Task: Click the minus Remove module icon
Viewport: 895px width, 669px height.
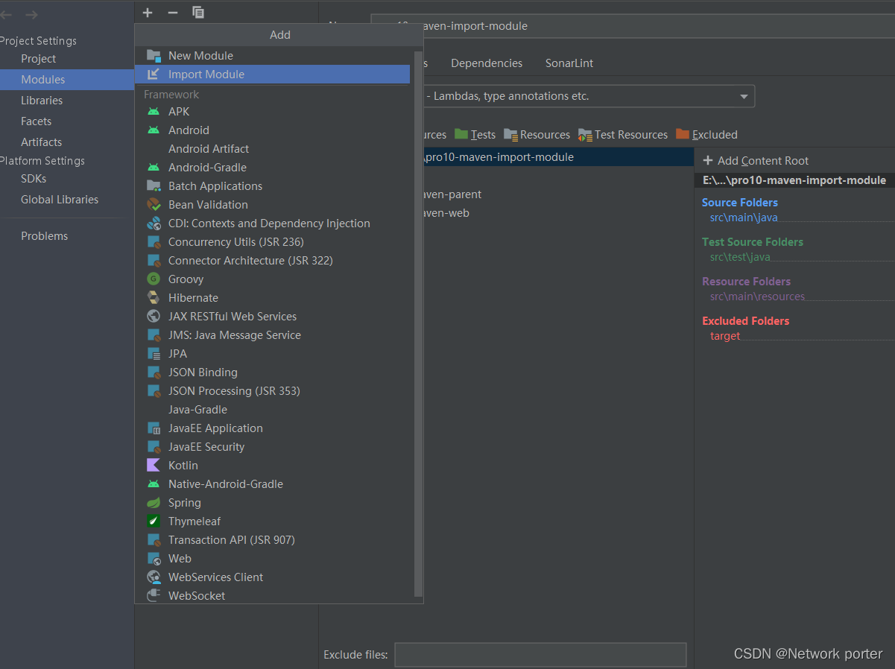Action: pyautogui.click(x=173, y=13)
